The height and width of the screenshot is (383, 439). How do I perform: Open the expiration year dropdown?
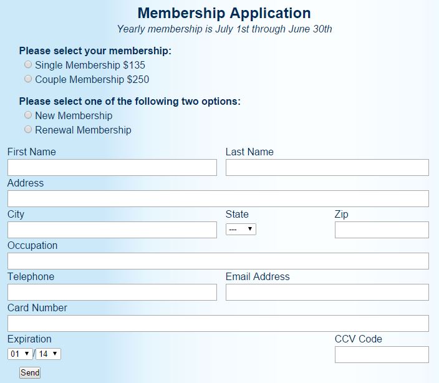click(x=48, y=354)
